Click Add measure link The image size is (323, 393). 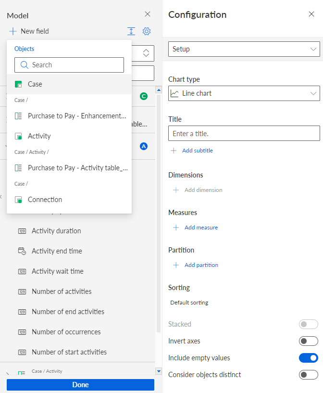[201, 228]
